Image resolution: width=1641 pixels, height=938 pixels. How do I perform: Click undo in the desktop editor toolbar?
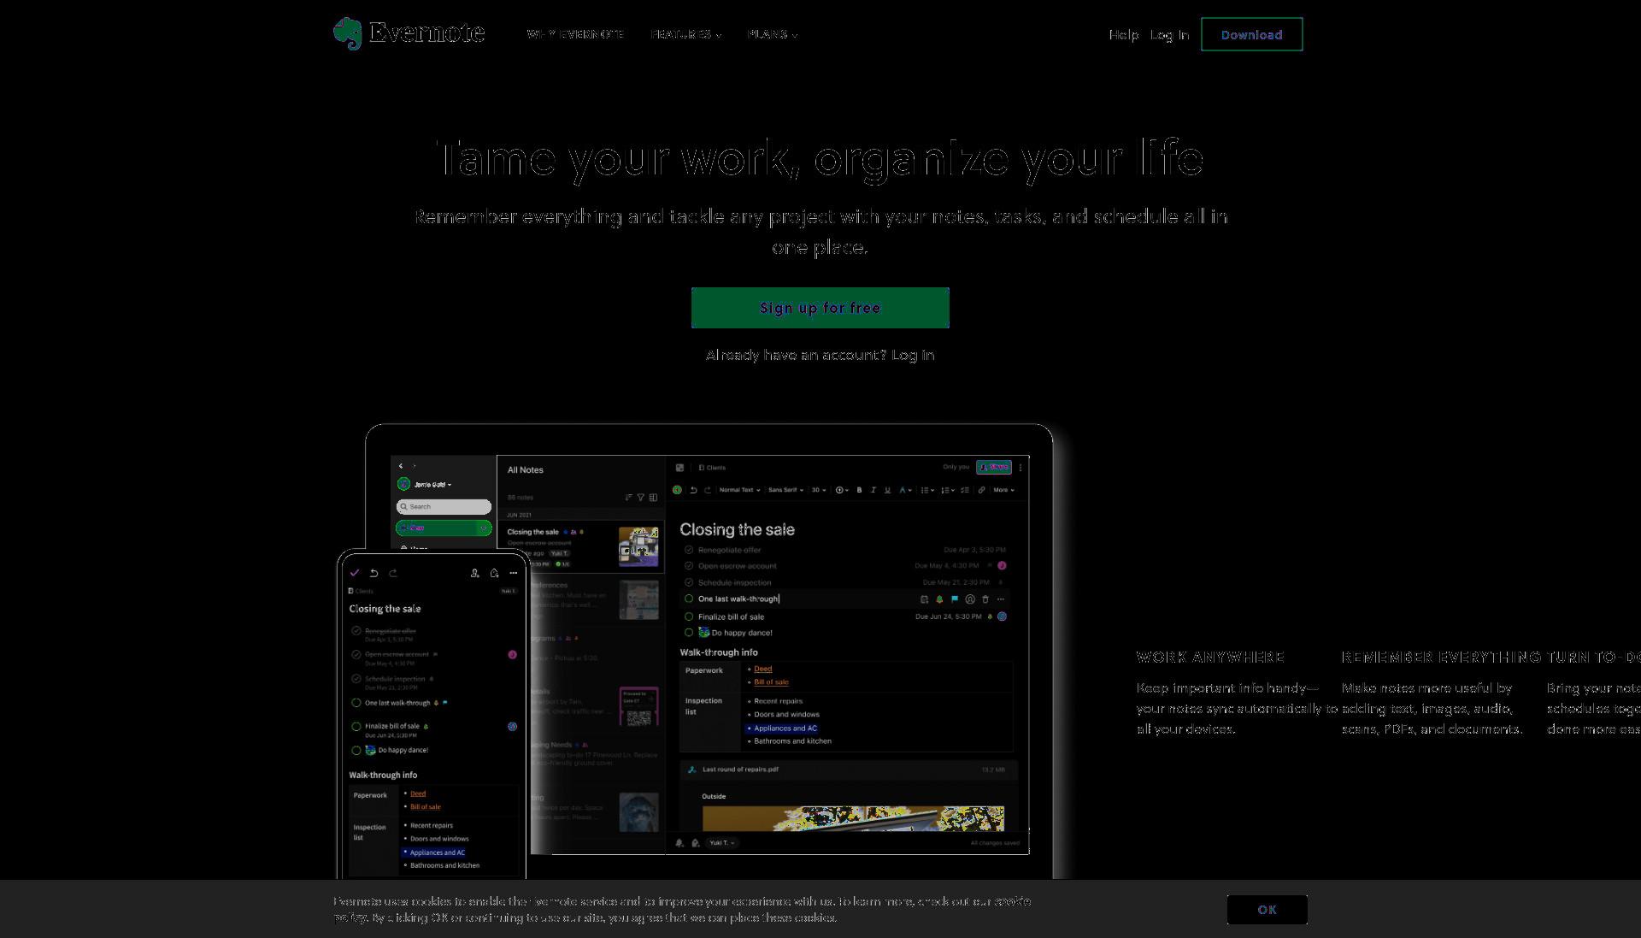click(x=693, y=490)
